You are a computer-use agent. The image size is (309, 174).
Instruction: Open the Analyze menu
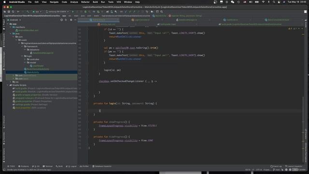(x=74, y=2)
